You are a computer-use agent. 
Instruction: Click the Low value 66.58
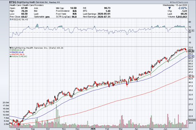tap(24, 14)
